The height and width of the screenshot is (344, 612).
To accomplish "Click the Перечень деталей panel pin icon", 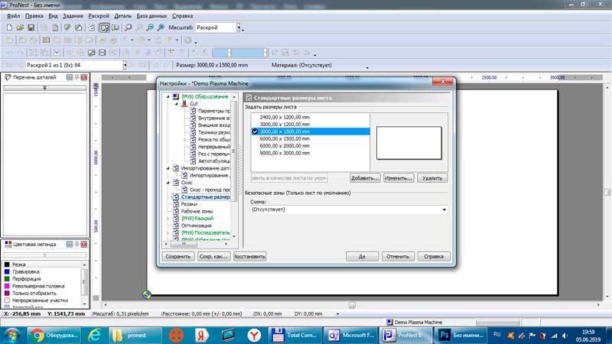I will coord(77,77).
